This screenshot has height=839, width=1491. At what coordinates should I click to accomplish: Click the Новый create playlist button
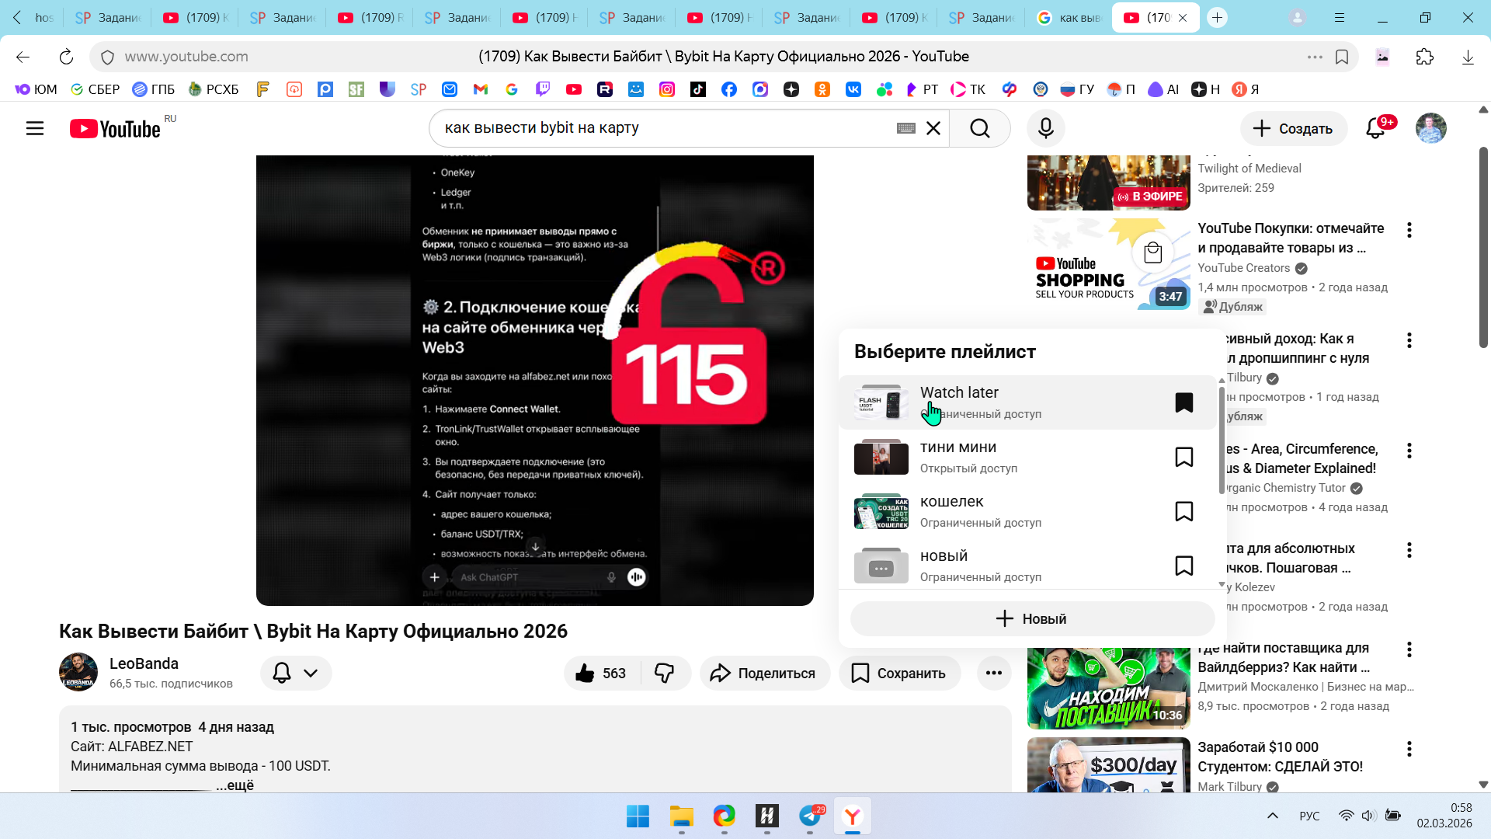(1032, 618)
